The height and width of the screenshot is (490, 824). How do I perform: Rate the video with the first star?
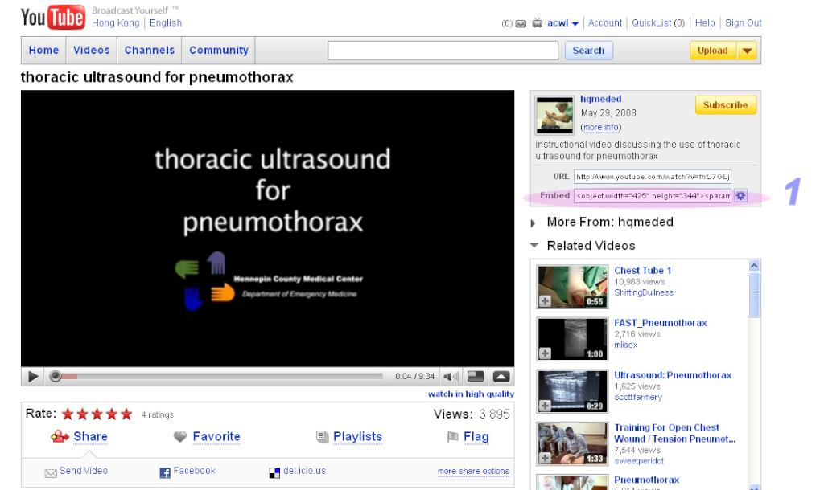[68, 414]
